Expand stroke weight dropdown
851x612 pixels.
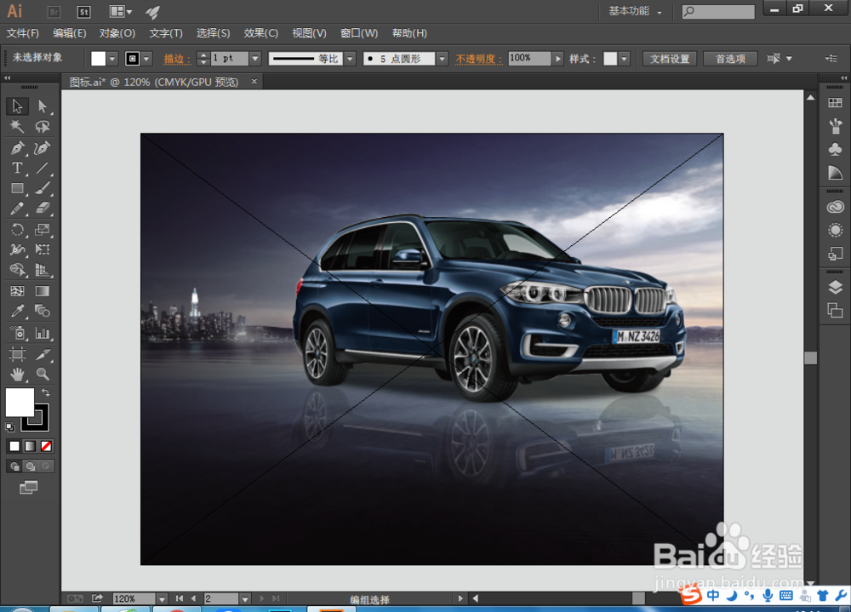pyautogui.click(x=255, y=59)
